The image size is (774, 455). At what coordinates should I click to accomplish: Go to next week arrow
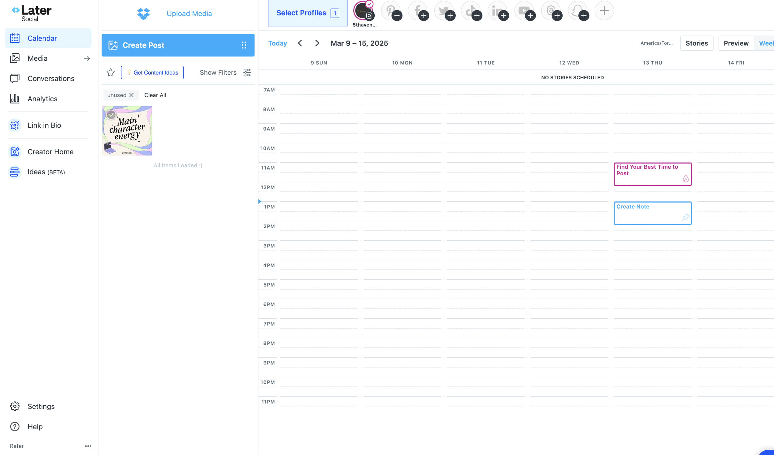click(x=317, y=43)
